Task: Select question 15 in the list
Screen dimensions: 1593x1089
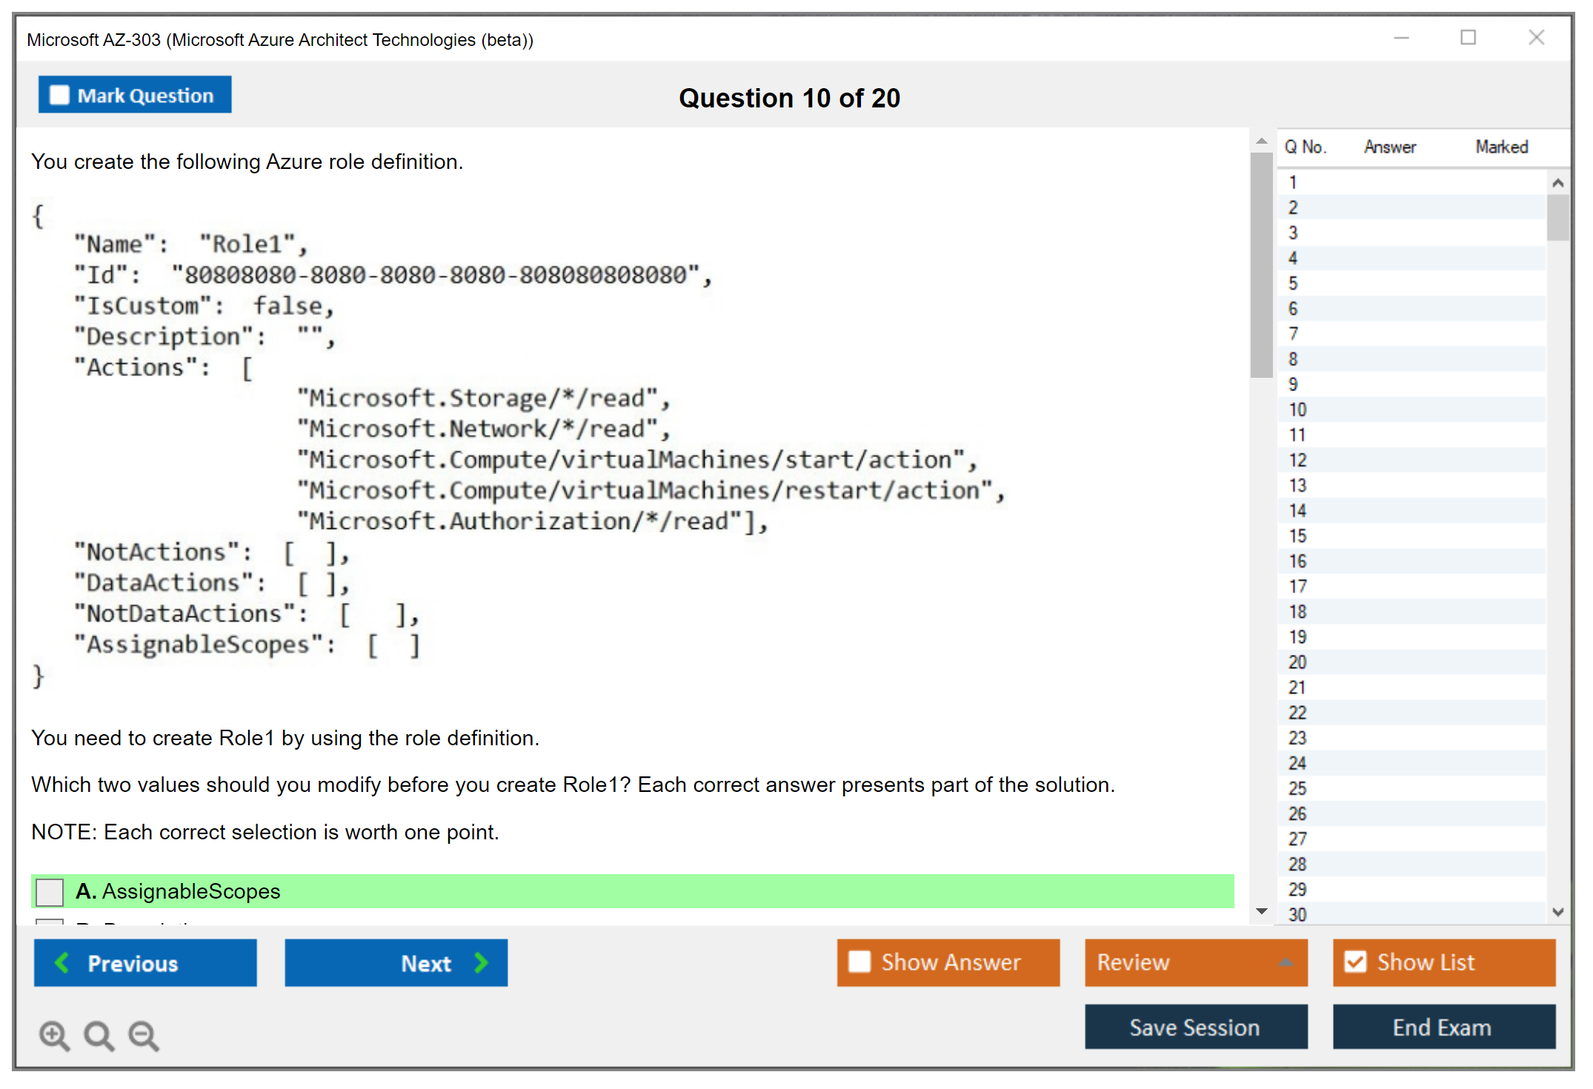Action: click(1297, 536)
